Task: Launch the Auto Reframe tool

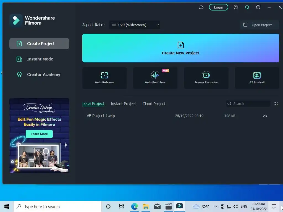Action: point(104,78)
